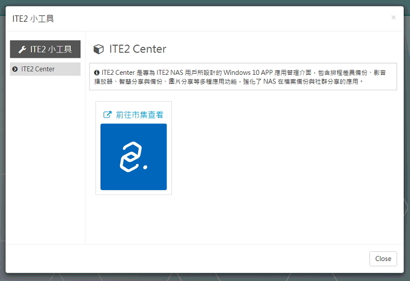Open the ITE2 小工具 sidebar header
The height and width of the screenshot is (281, 410).
pyautogui.click(x=45, y=49)
